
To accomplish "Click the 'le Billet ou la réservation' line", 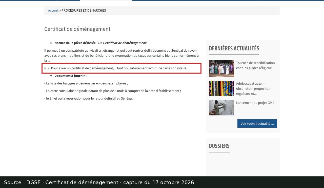I will [x=88, y=98].
